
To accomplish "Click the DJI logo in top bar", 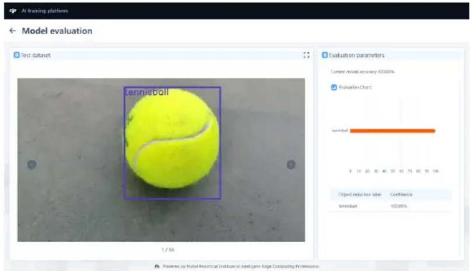I will click(13, 11).
